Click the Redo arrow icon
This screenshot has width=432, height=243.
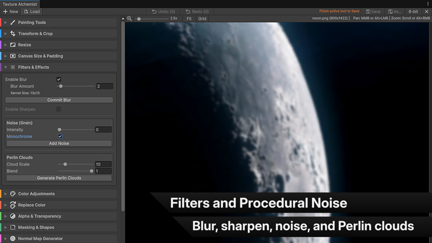pos(188,12)
